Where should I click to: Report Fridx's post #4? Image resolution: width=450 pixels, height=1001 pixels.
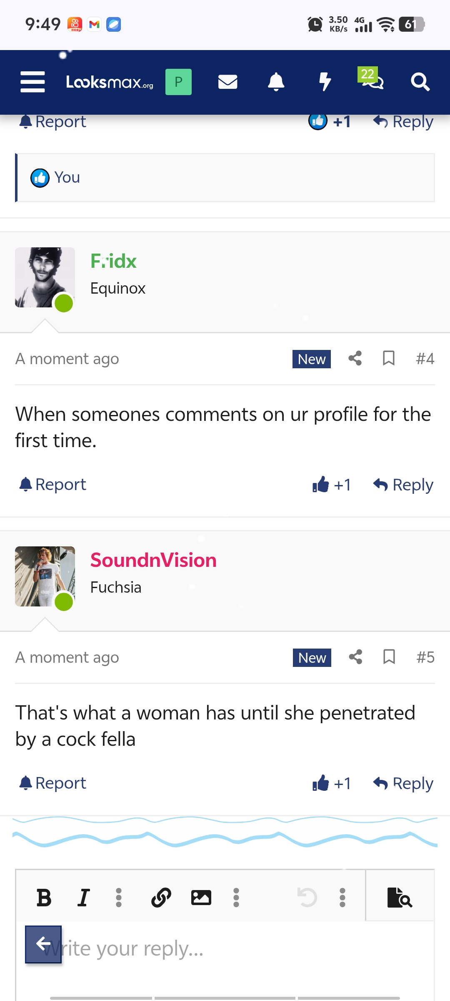click(x=53, y=484)
